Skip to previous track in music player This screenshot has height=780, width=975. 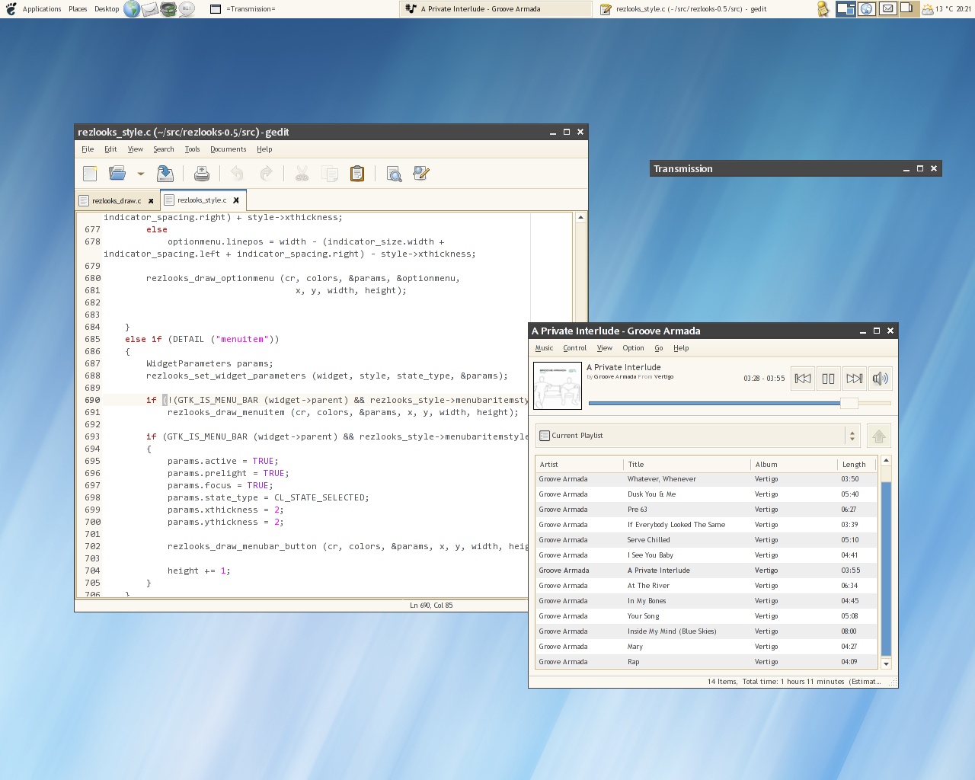(803, 379)
